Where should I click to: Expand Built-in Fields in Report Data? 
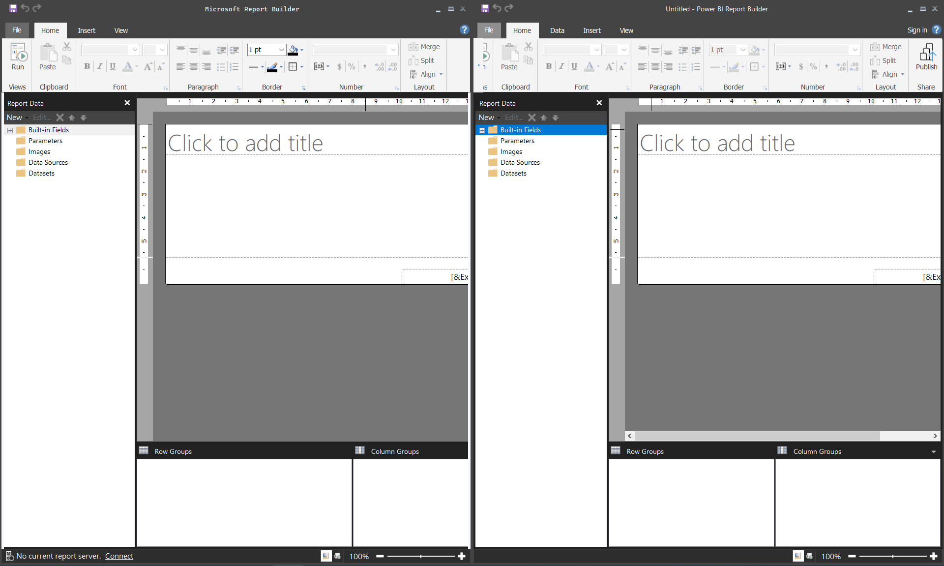pyautogui.click(x=9, y=130)
